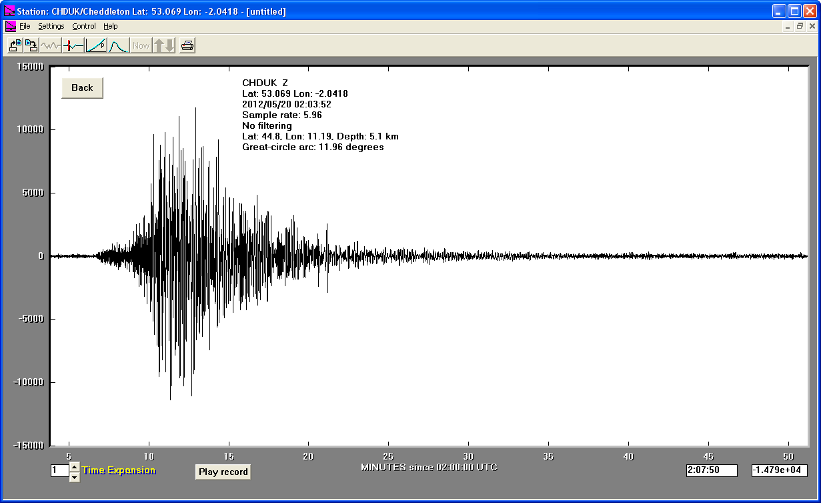
Task: Open the File menu
Action: coord(25,26)
